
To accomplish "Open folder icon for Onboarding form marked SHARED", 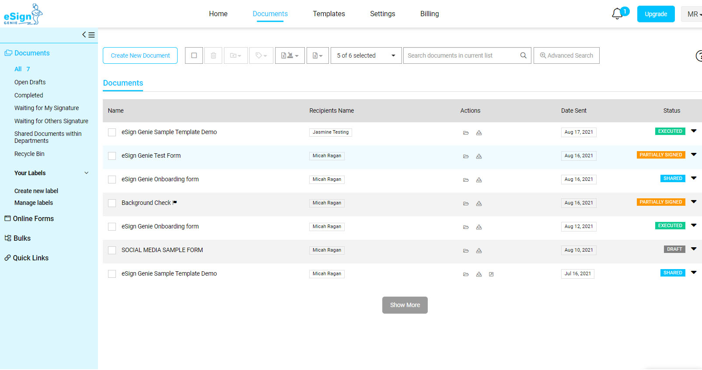I will pyautogui.click(x=466, y=180).
